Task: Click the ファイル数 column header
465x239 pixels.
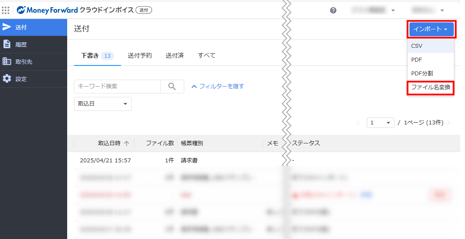Action: pyautogui.click(x=160, y=143)
